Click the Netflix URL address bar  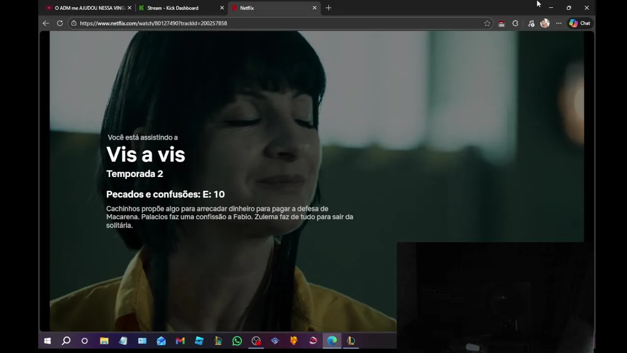[x=280, y=23]
